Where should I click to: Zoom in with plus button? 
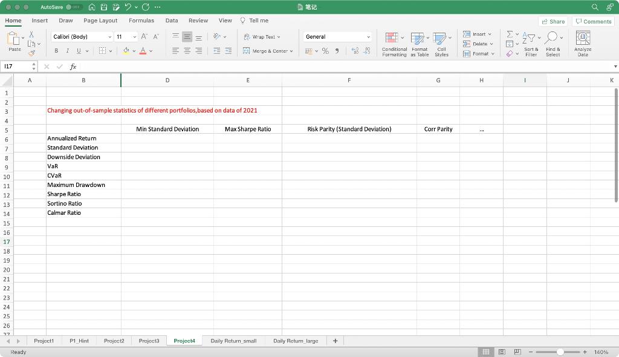[585, 352]
